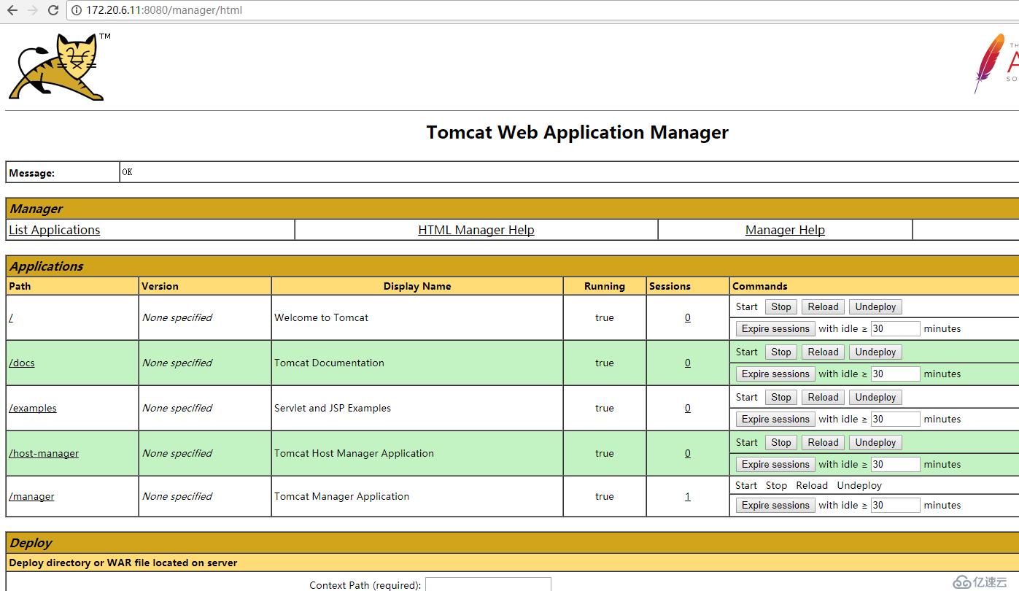This screenshot has width=1019, height=591.
Task: Edit idle minutes for Tomcat Documentation
Action: click(x=896, y=374)
